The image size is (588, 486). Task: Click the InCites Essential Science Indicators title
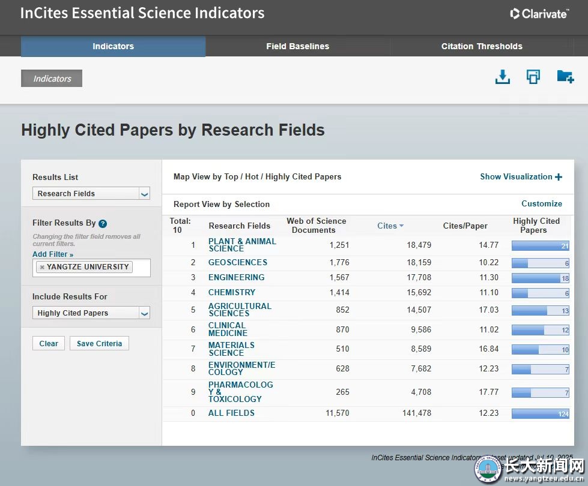point(142,13)
